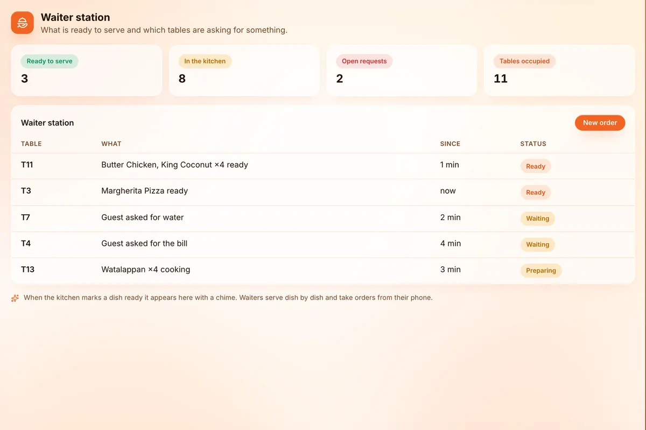Click the Waiter station page title
646x430 pixels.
(x=75, y=17)
